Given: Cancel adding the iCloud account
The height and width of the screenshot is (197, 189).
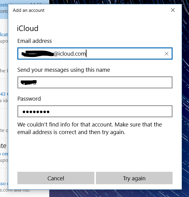Looking at the screenshot, I should pyautogui.click(x=56, y=178).
